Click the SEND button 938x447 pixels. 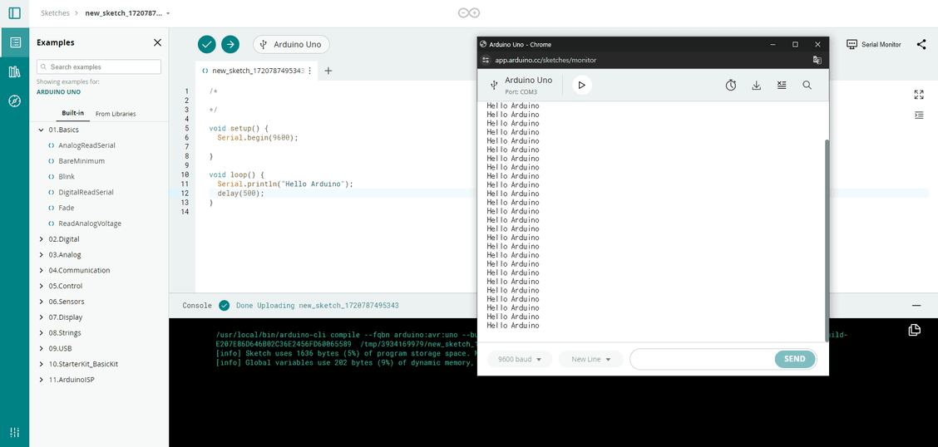pyautogui.click(x=794, y=359)
